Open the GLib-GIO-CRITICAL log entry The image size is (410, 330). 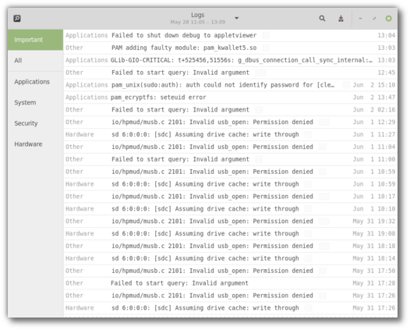tap(231, 60)
